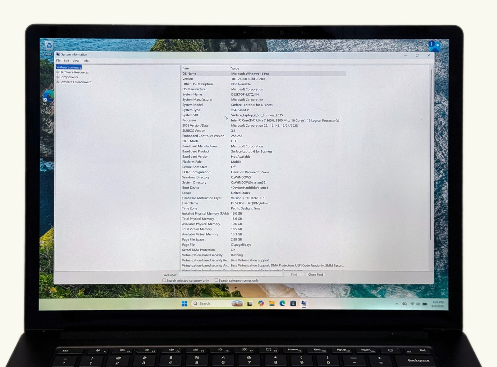Click the value 'x64-based PC'
497x367 pixels.
[x=241, y=110]
